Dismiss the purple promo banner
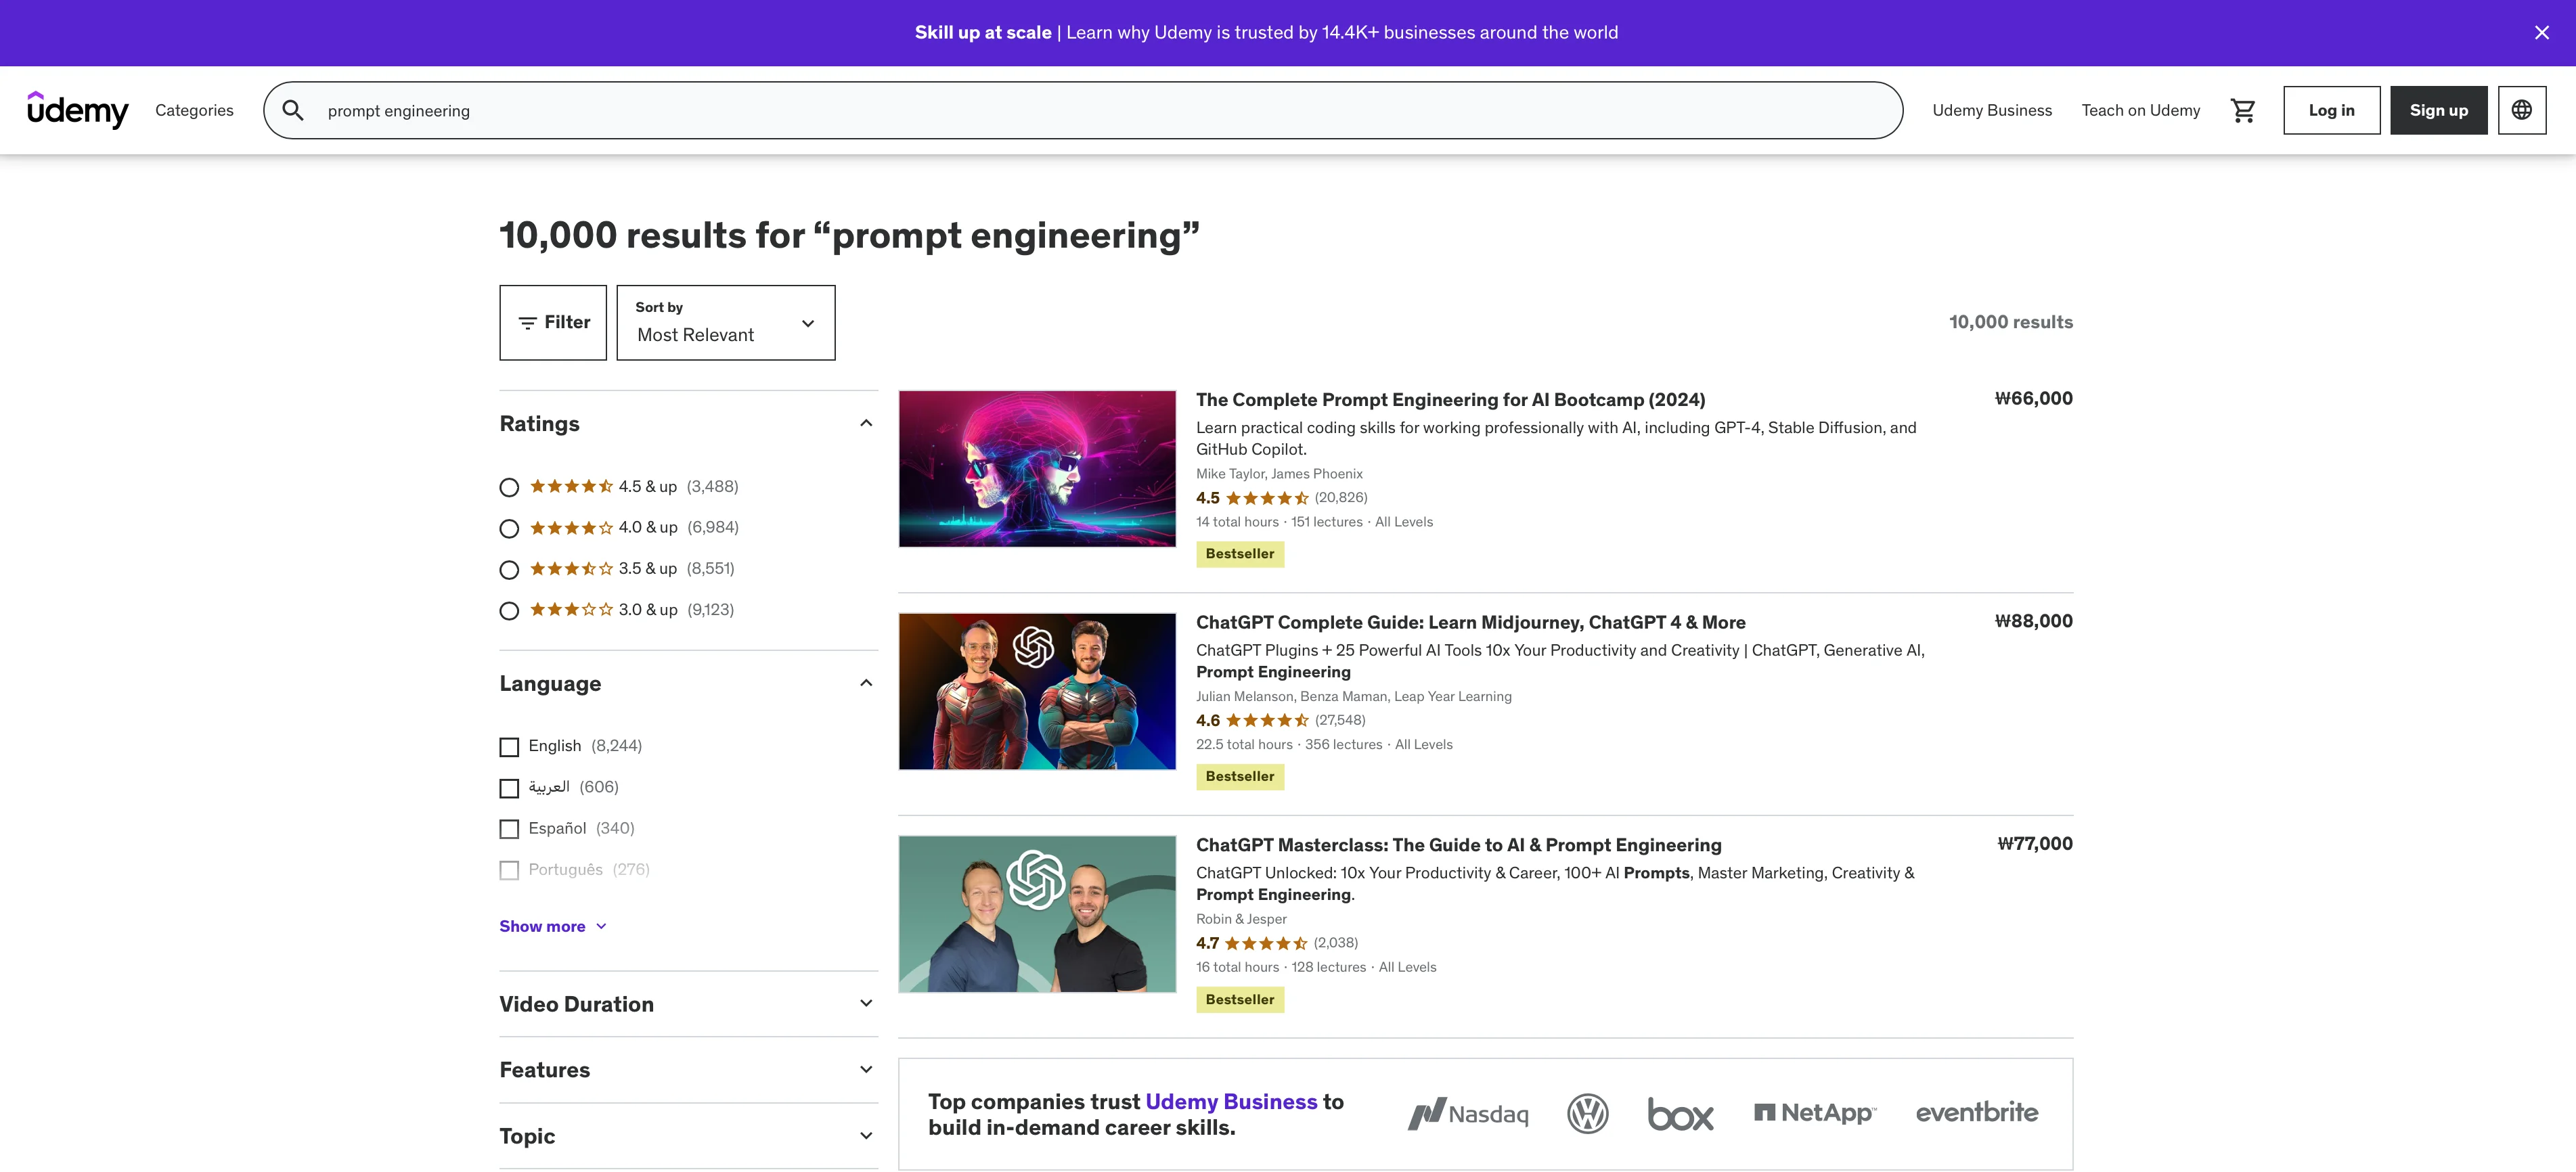 coord(2541,32)
